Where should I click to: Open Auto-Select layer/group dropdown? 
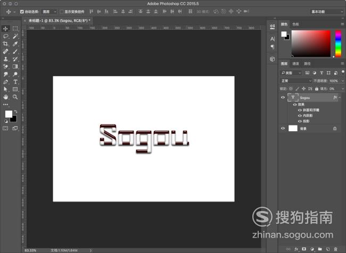pyautogui.click(x=49, y=12)
